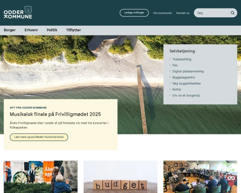Click the chevron beside Tidsbestilling
Viewport: 241px width, 193px height.
(170, 59)
